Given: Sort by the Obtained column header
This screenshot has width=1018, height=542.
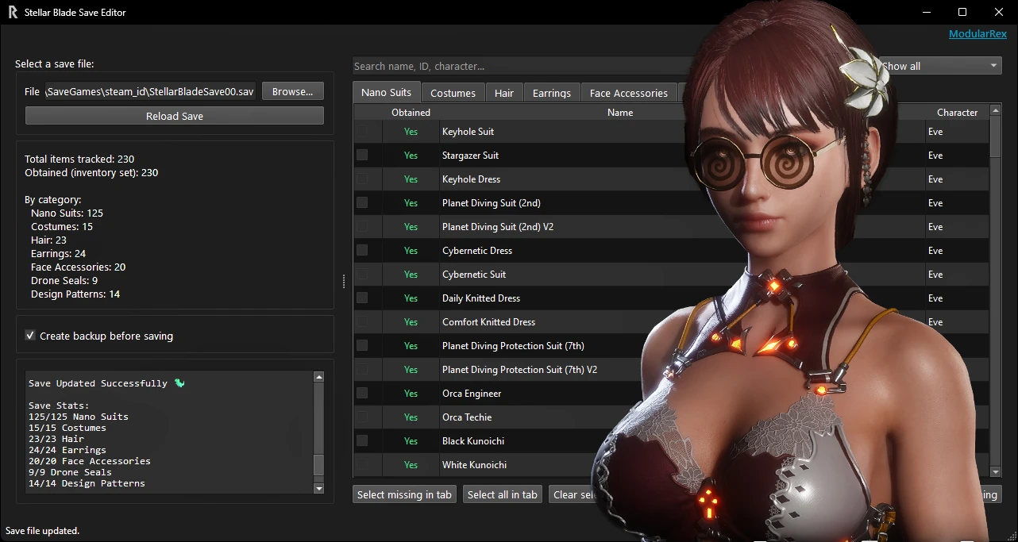Looking at the screenshot, I should 411,113.
